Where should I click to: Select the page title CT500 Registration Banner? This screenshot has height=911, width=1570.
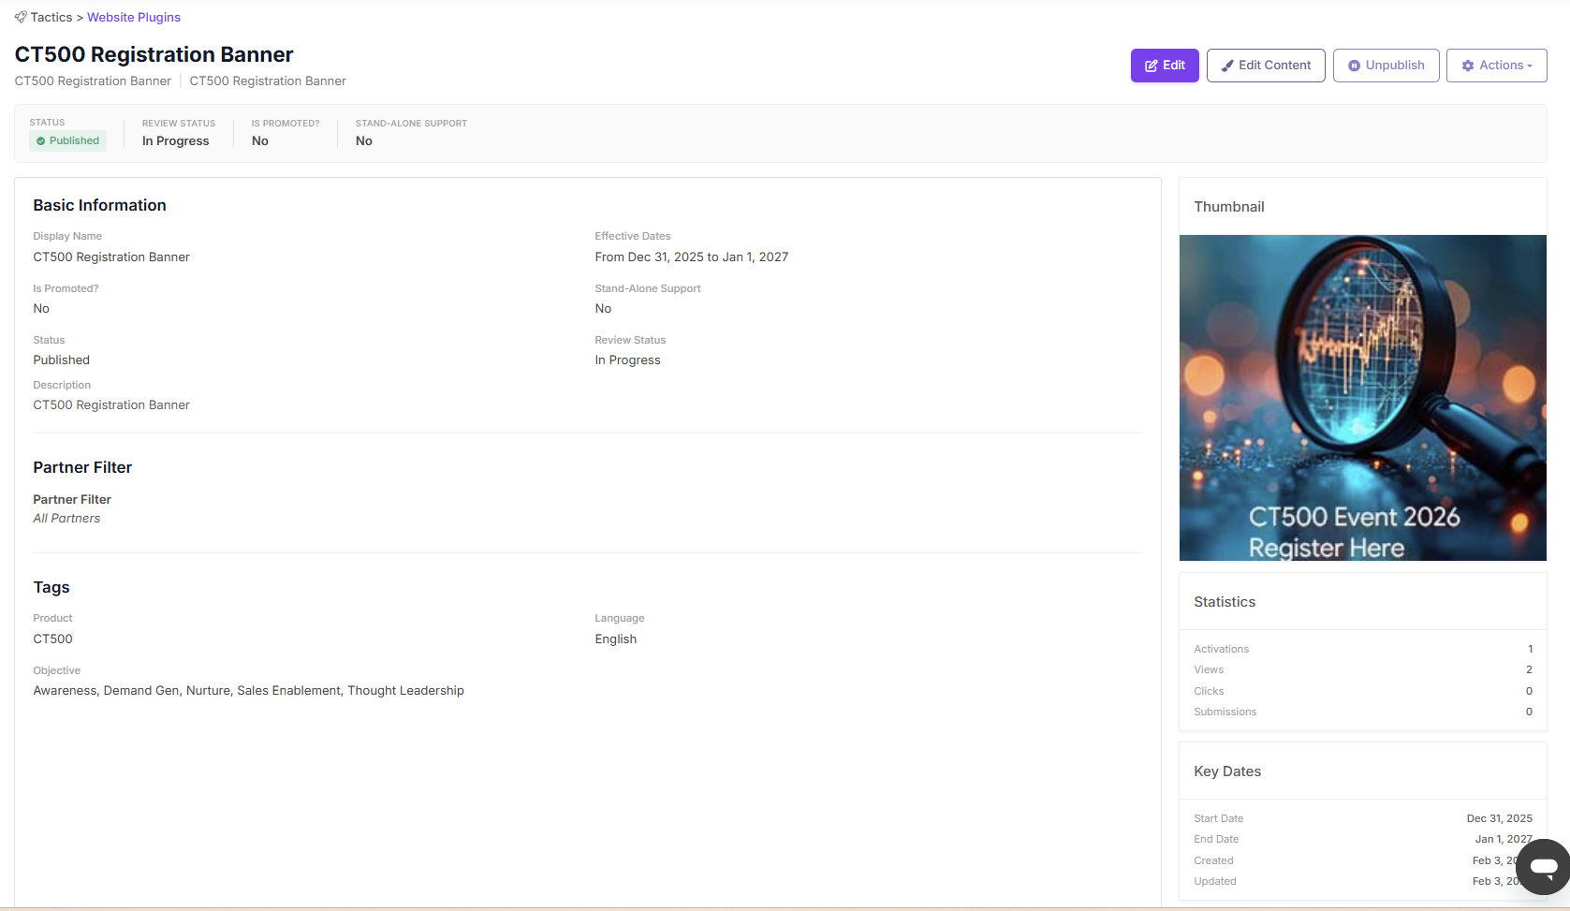click(154, 54)
